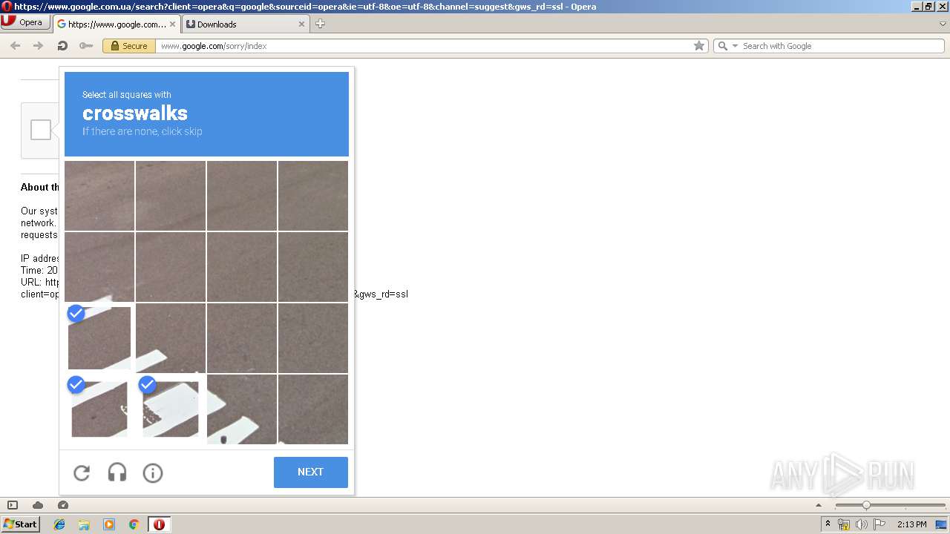Open the Windows Start menu

[20, 524]
